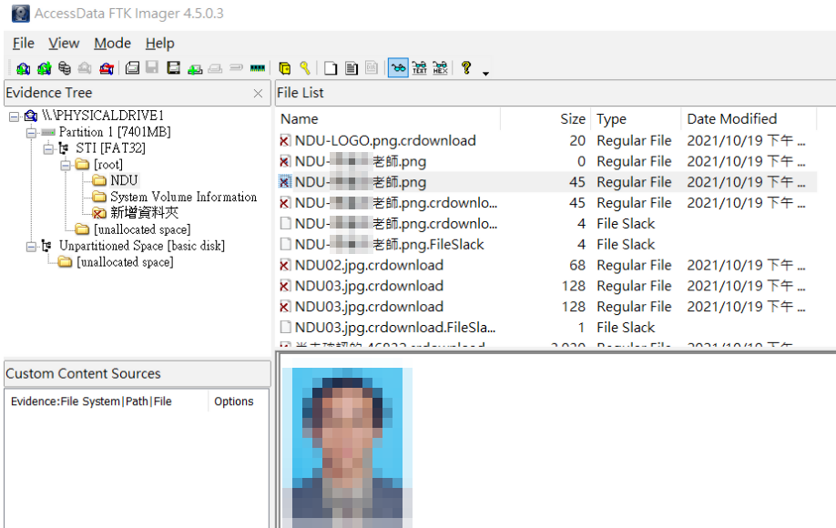Select NDU02.jpg.crdownload file row

click(x=547, y=265)
